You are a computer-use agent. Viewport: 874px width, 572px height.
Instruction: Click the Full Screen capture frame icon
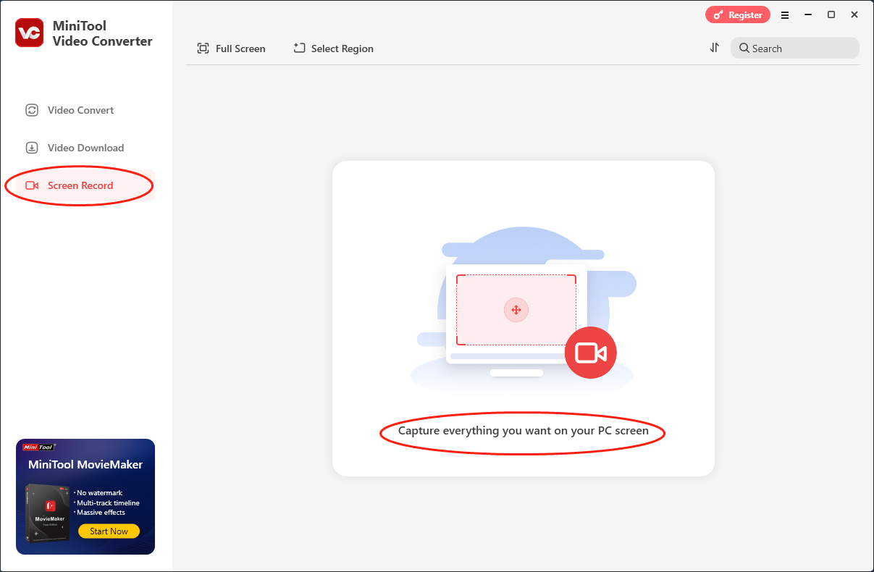tap(203, 48)
